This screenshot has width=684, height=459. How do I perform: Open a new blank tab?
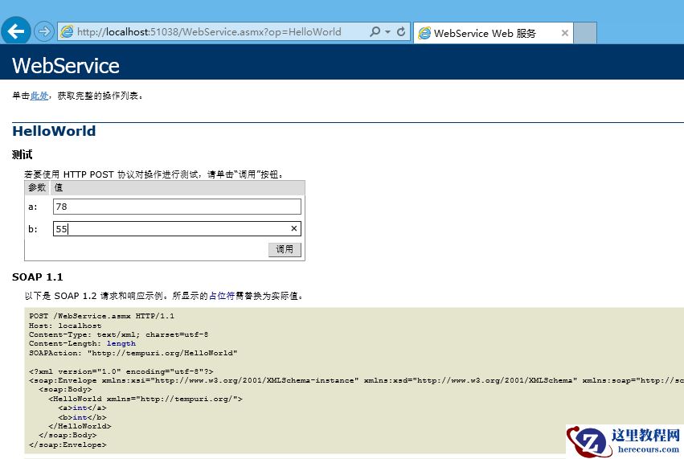click(x=585, y=33)
